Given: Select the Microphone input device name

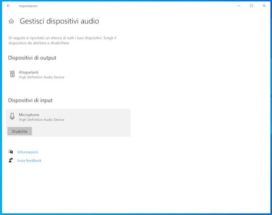Looking at the screenshot, I should [29, 115].
